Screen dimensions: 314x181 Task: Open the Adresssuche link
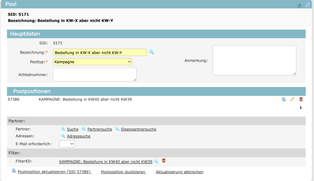click(78, 136)
